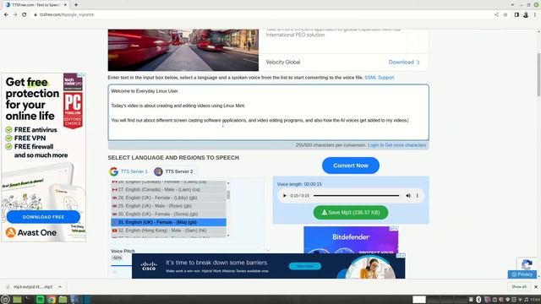Select 31. English (UK) Female Mia voice
Screen dimensions: 541x304
pos(168,222)
